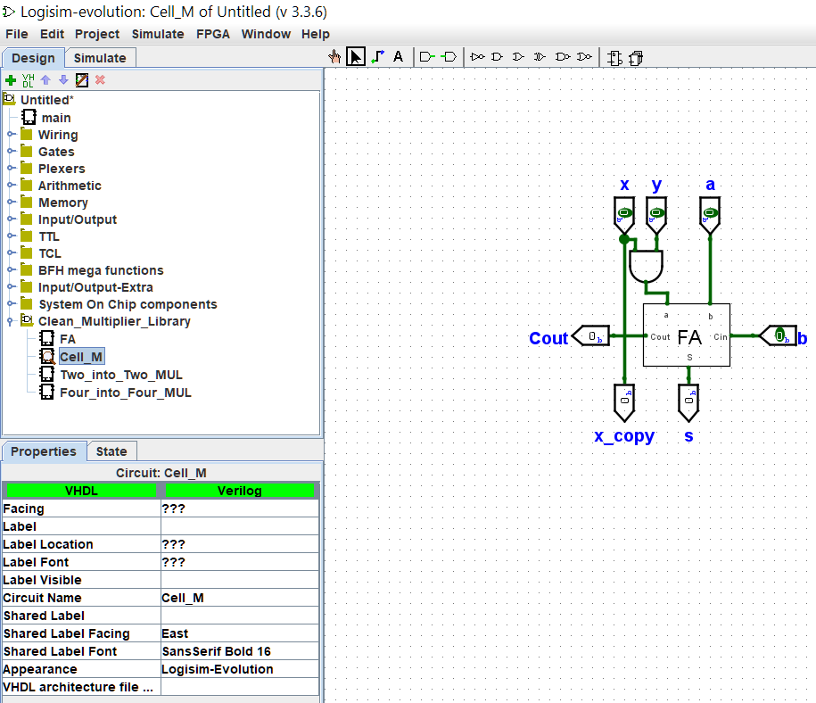Select the Wiring tool
The height and width of the screenshot is (703, 816).
(377, 56)
